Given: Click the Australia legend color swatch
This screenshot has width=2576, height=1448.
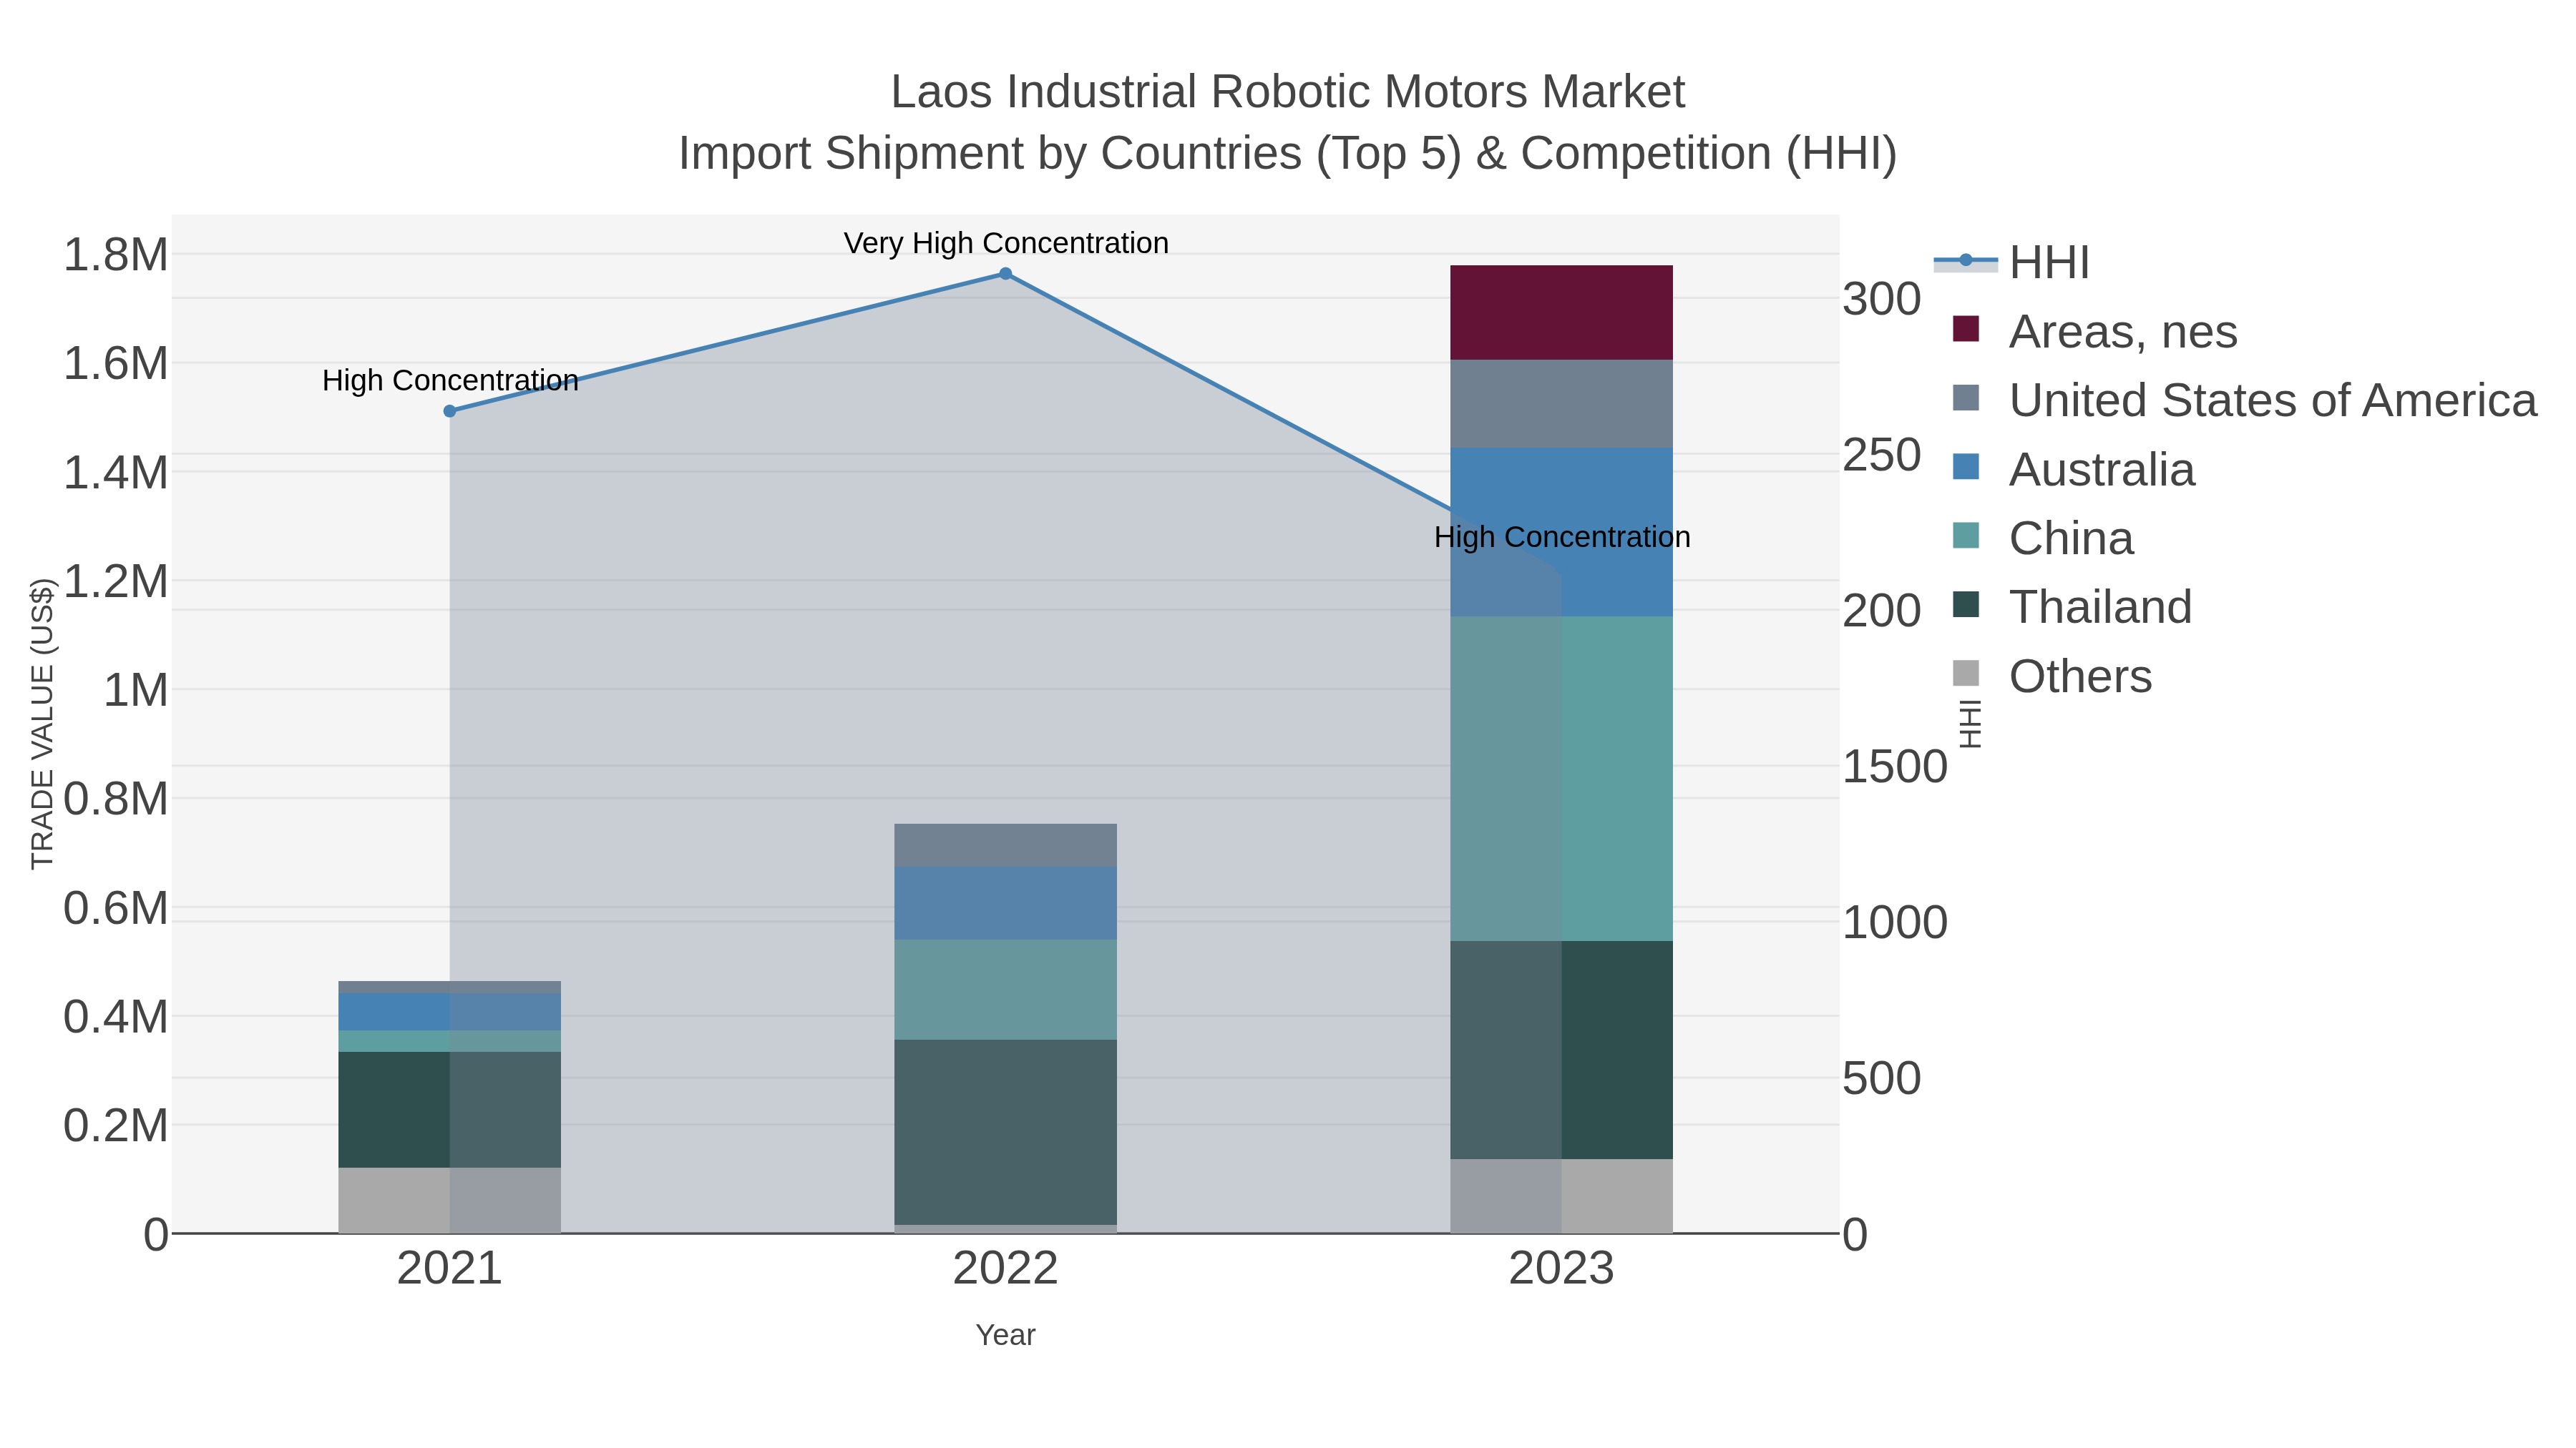Looking at the screenshot, I should click(1966, 468).
